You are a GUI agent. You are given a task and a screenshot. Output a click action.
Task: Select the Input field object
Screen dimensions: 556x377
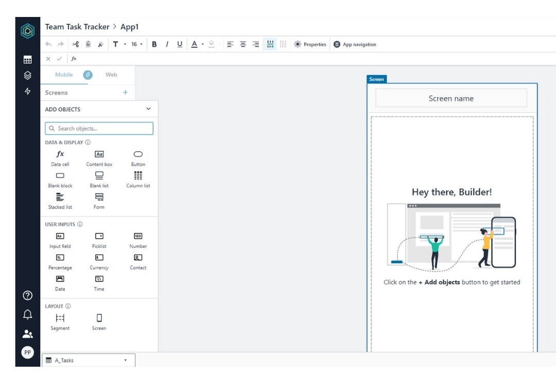pyautogui.click(x=60, y=241)
